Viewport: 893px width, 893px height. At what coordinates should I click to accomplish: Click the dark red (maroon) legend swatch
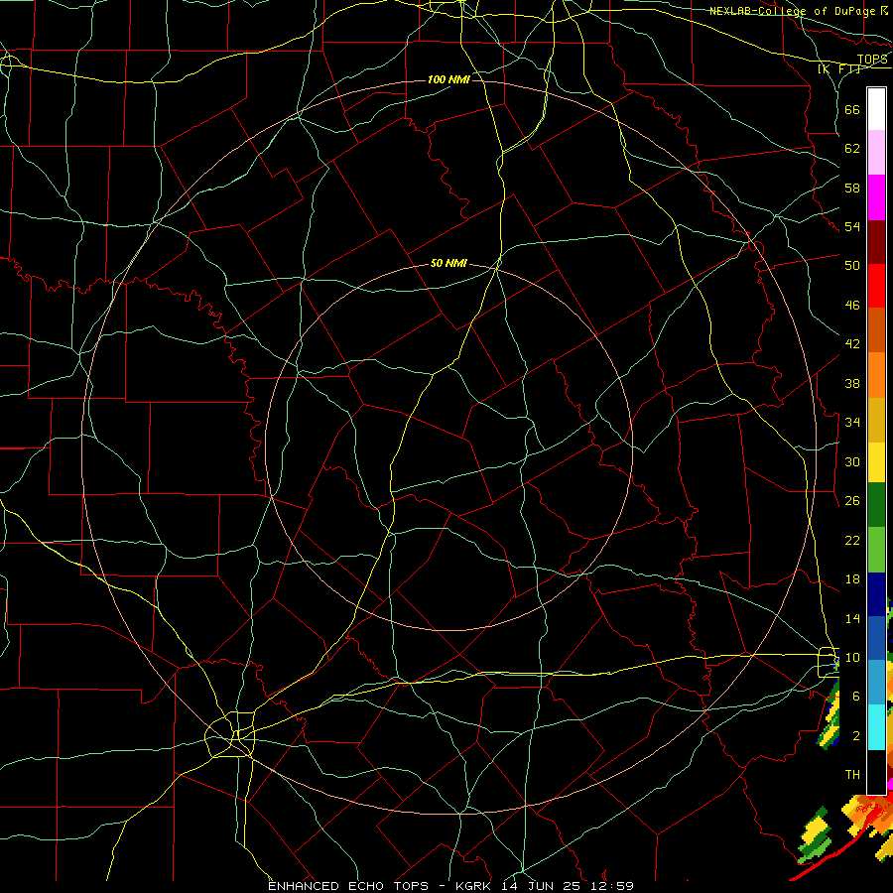point(876,242)
